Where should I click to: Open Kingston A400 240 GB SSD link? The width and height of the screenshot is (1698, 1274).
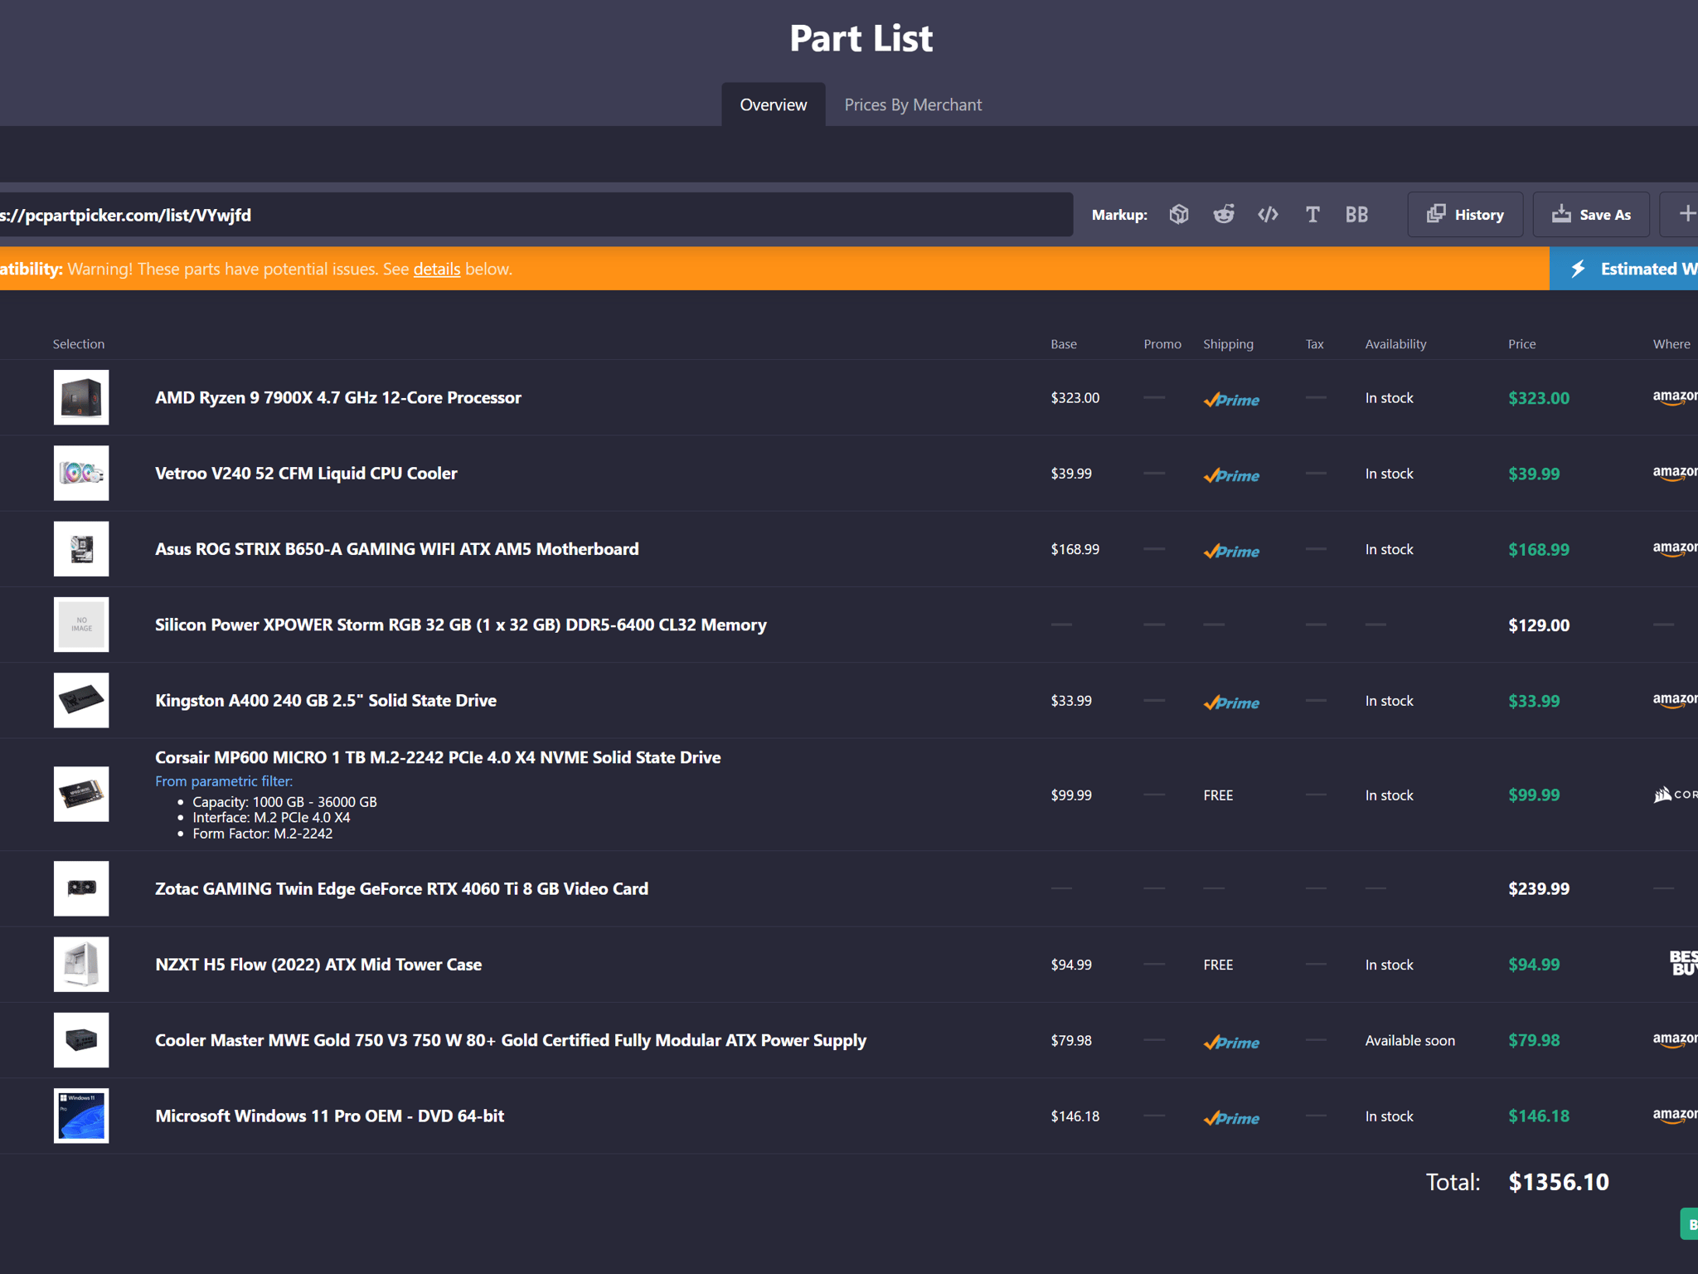326,700
